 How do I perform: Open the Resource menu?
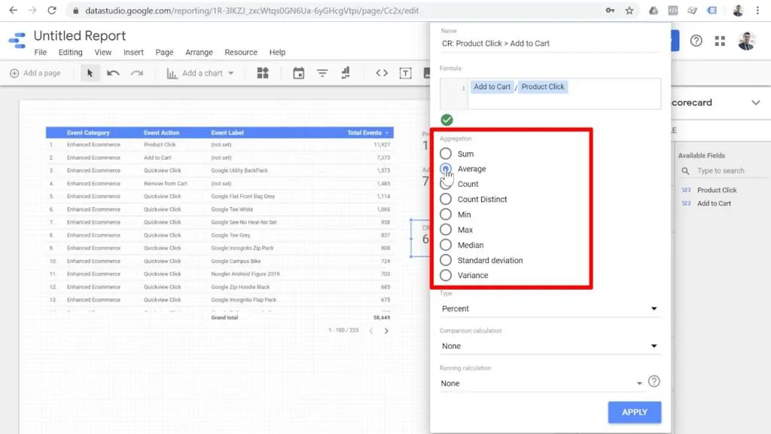241,52
